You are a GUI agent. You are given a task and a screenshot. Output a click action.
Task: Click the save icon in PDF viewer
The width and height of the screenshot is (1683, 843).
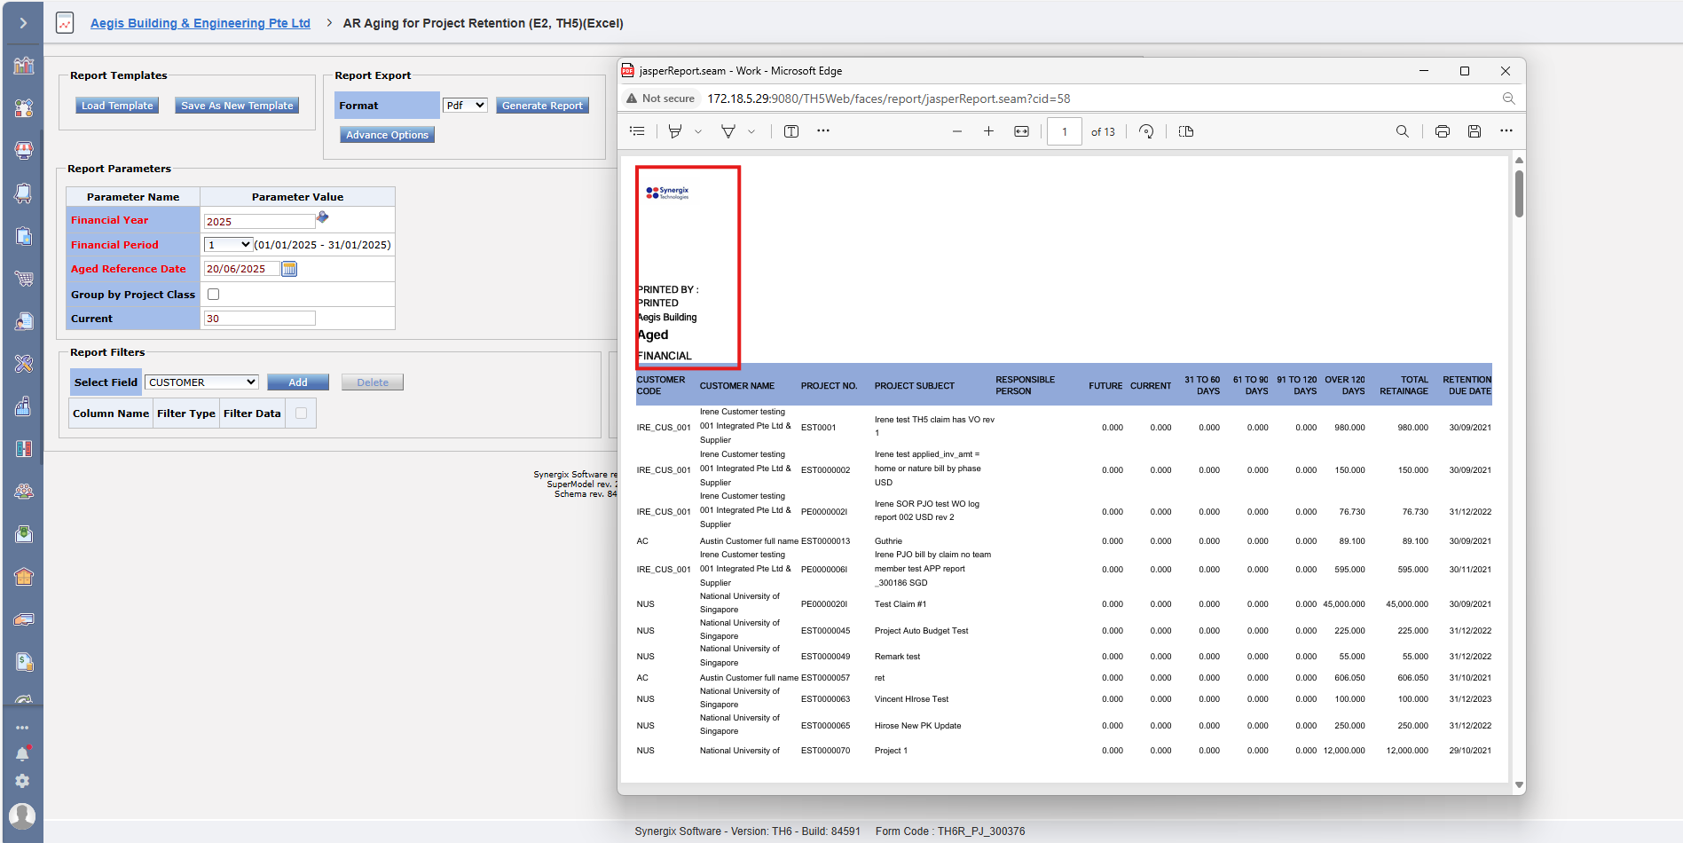(x=1474, y=131)
